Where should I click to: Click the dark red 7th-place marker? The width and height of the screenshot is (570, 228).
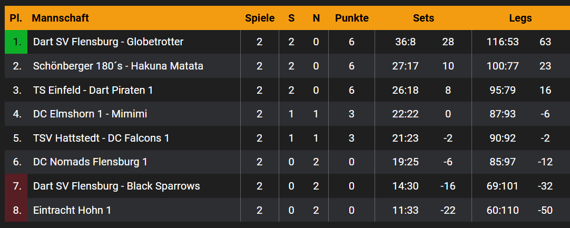pyautogui.click(x=16, y=186)
